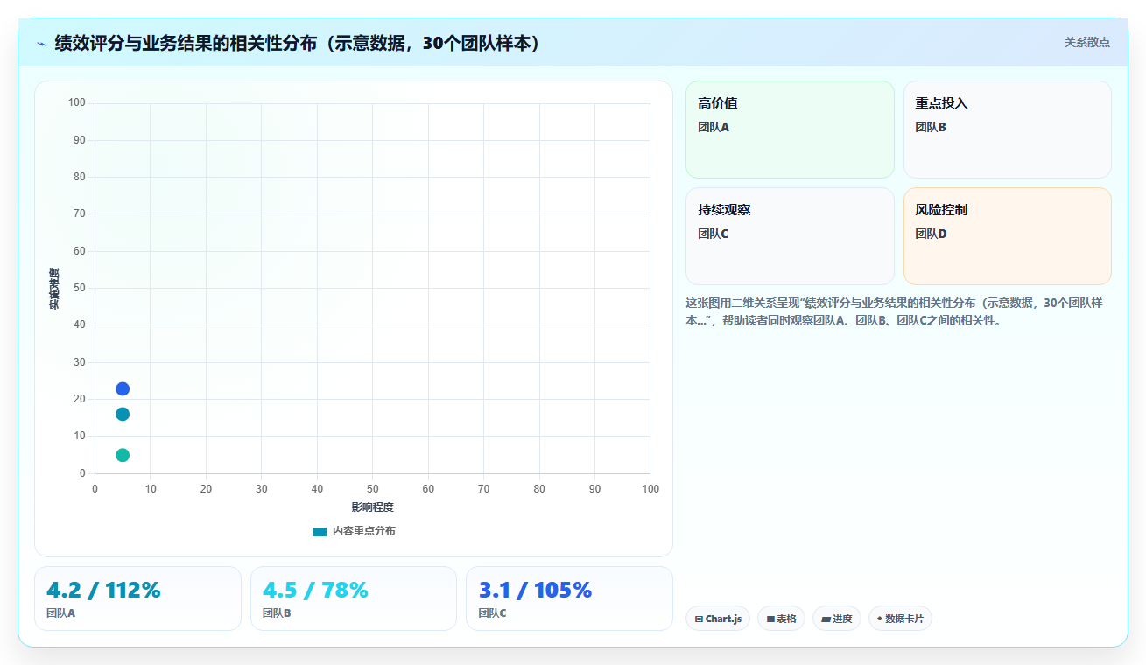This screenshot has width=1146, height=665.
Task: Open the 风险控制 团队D card
Action: coord(1007,236)
